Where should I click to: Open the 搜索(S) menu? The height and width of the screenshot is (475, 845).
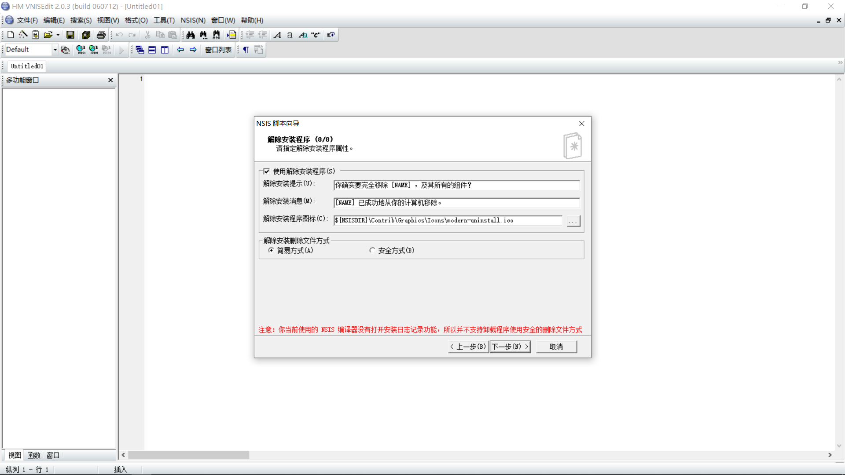click(81, 20)
